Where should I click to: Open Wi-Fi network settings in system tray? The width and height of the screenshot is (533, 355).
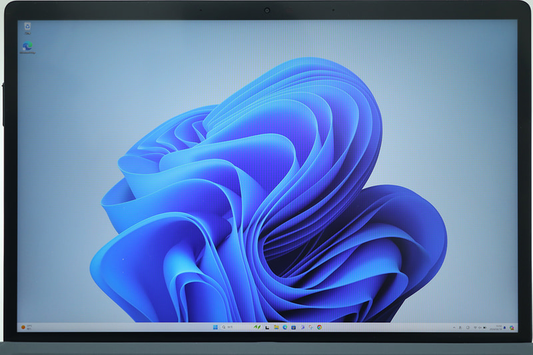tap(475, 328)
